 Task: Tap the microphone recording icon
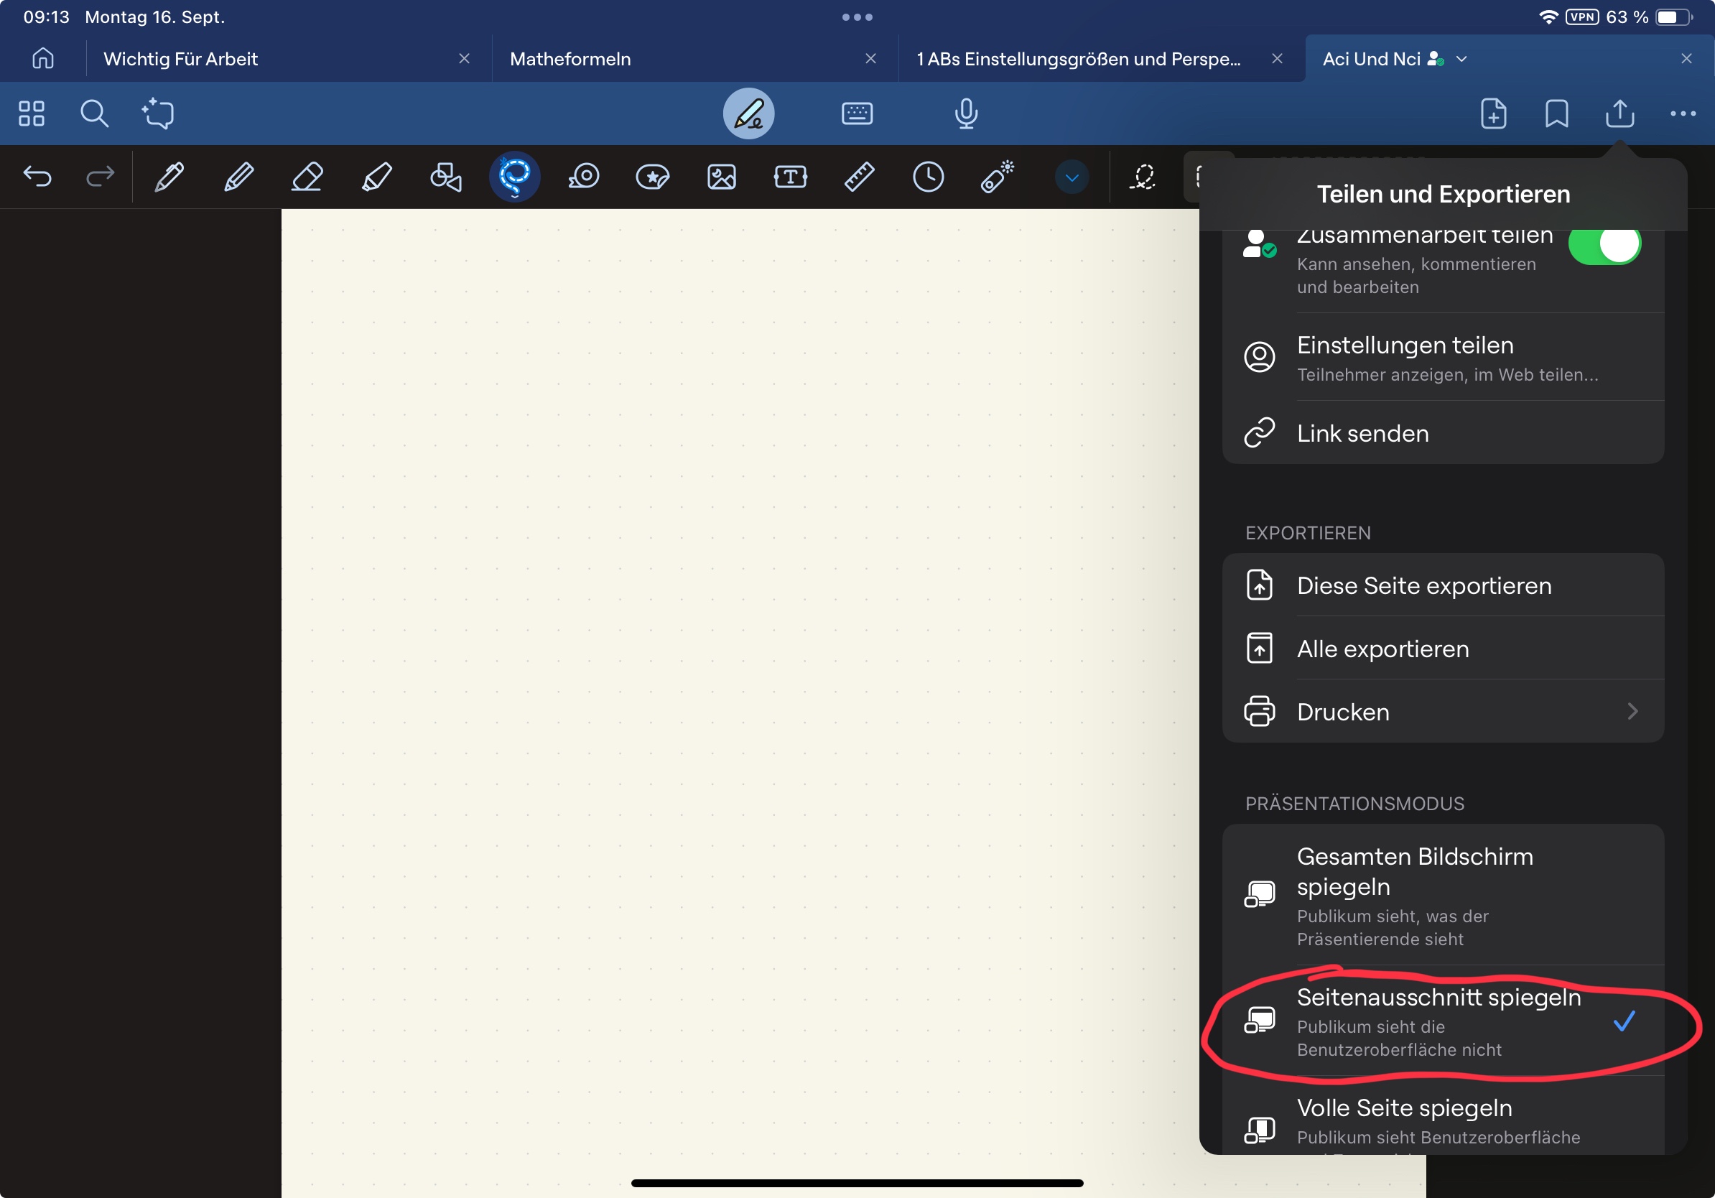966,113
